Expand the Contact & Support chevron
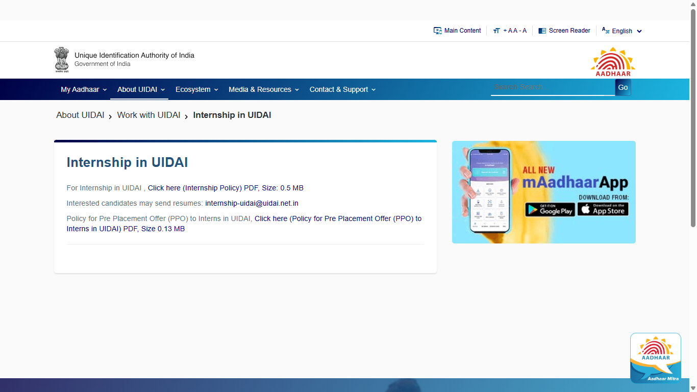The height and width of the screenshot is (392, 697). [x=374, y=90]
